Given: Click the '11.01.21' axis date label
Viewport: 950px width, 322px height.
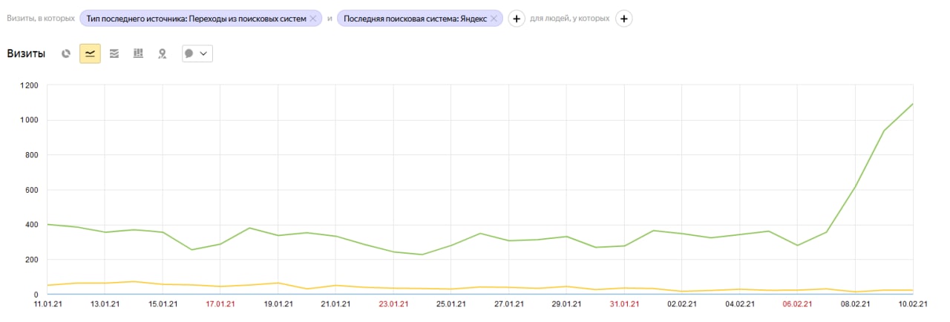Looking at the screenshot, I should 47,303.
